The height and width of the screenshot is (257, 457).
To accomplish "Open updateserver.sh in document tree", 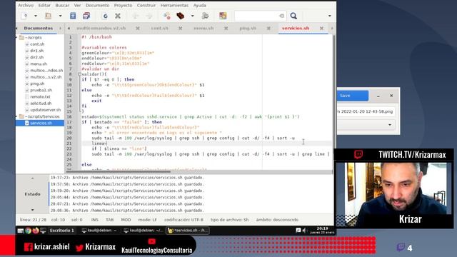I will (x=46, y=110).
